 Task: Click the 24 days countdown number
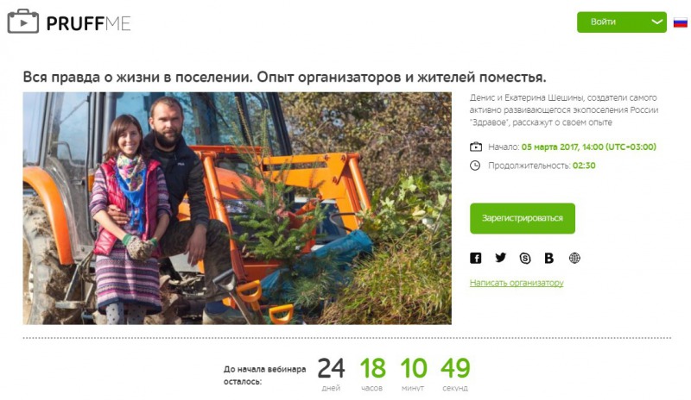click(x=332, y=368)
